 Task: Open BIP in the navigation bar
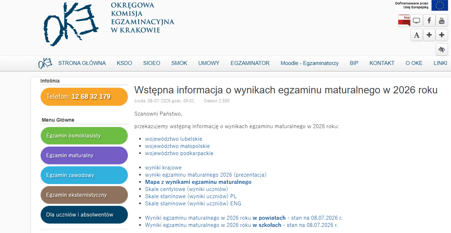354,63
